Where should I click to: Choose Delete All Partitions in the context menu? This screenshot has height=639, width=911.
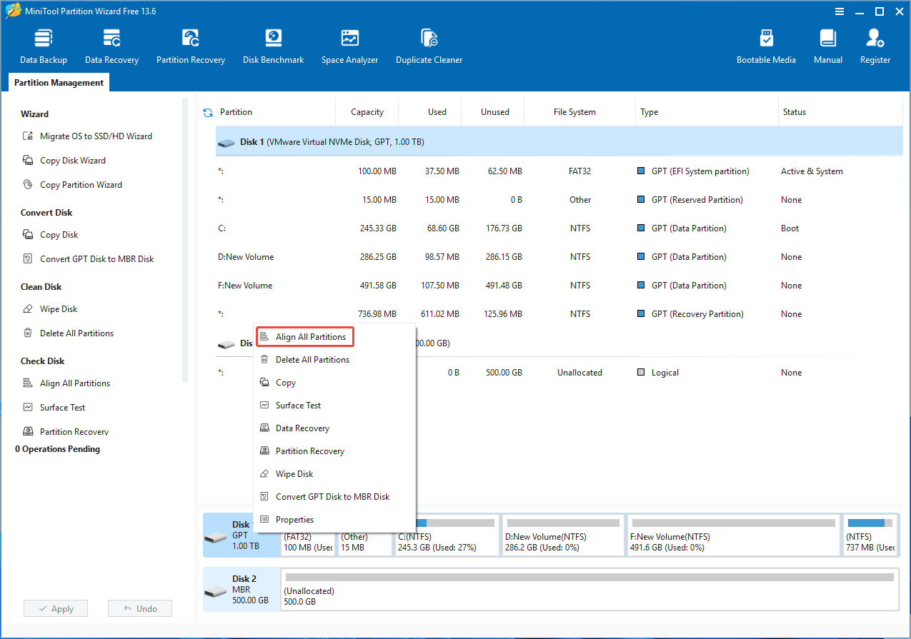pos(334,360)
